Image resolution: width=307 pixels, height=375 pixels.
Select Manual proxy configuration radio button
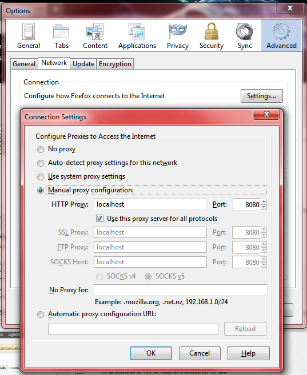pyautogui.click(x=41, y=191)
